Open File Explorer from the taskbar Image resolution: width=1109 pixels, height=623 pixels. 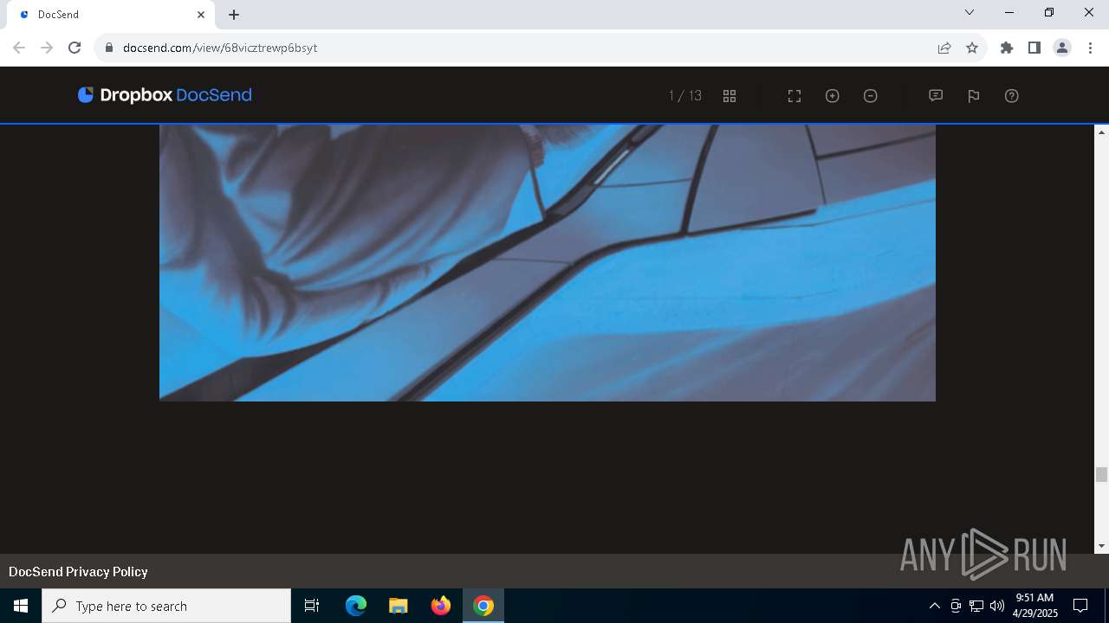click(399, 606)
